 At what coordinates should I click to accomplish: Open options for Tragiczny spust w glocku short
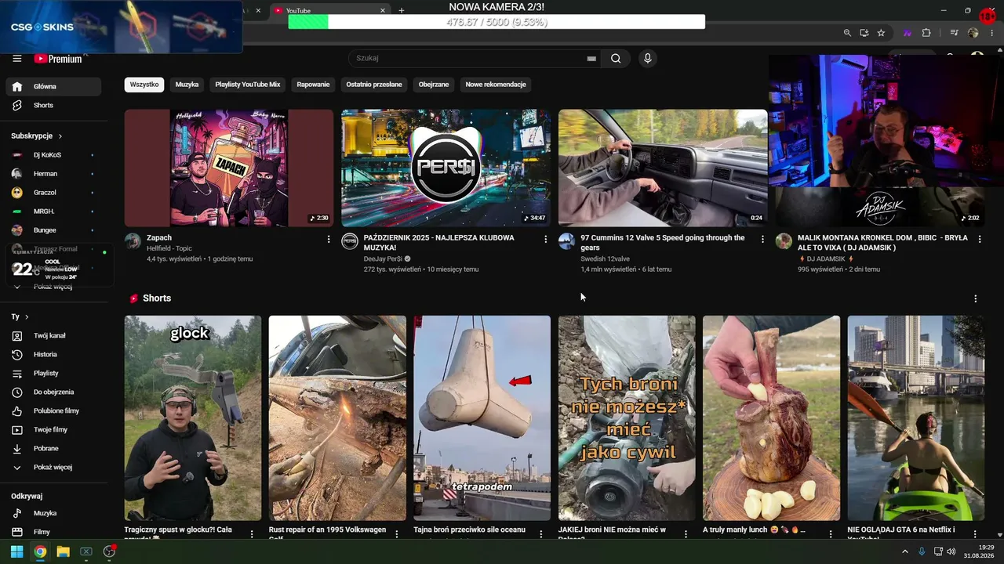point(252,533)
